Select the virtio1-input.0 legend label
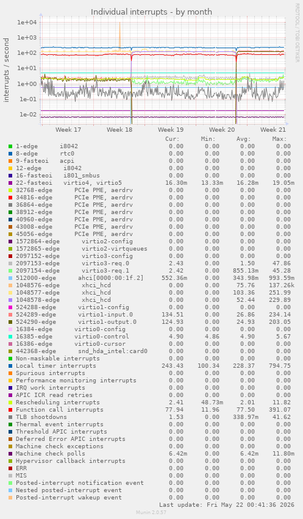The height and width of the screenshot is (519, 303). pos(105,315)
